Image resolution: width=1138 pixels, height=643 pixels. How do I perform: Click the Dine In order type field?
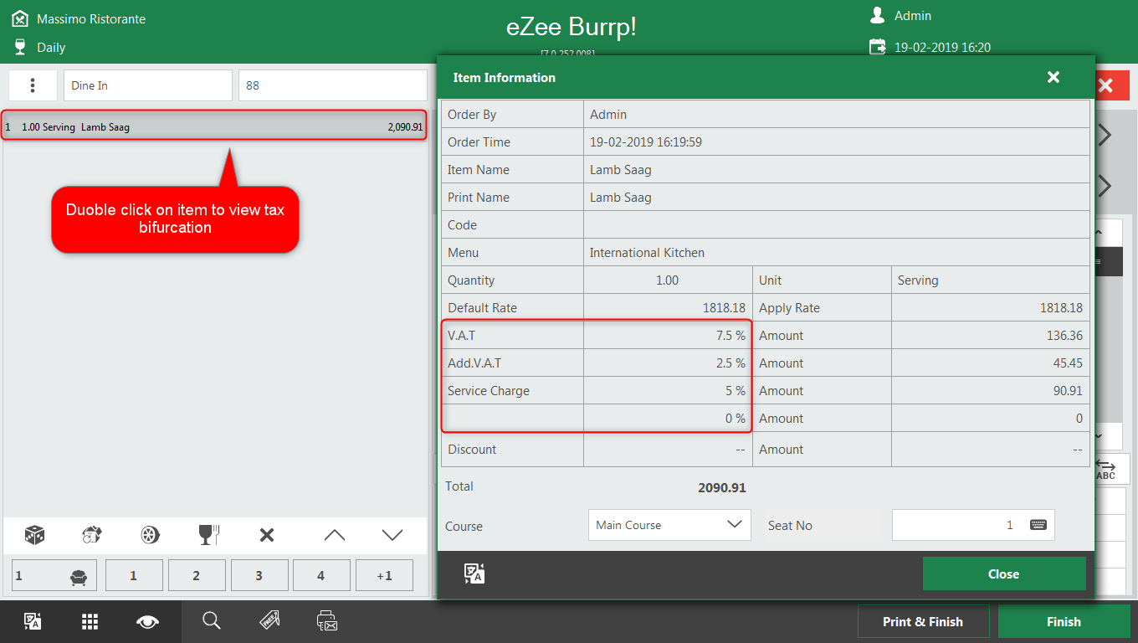click(148, 85)
